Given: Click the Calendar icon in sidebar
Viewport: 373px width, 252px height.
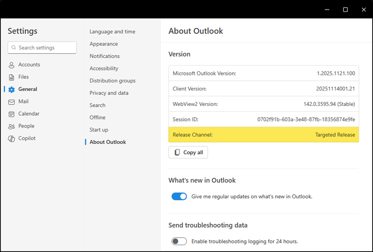Looking at the screenshot, I should click(11, 114).
